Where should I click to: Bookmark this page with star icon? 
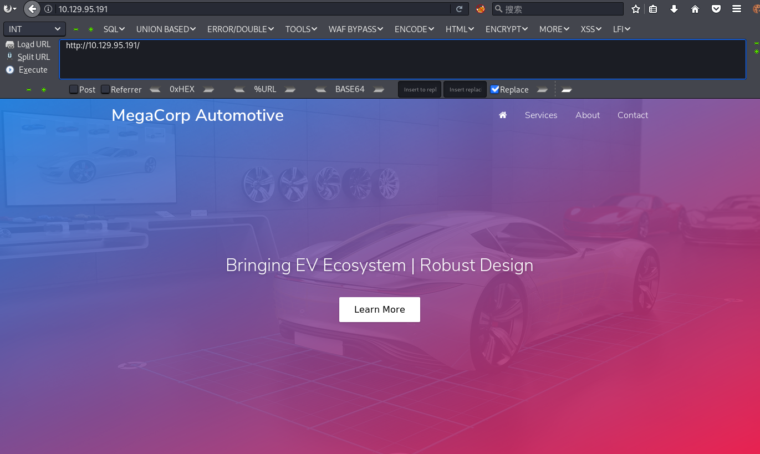636,9
